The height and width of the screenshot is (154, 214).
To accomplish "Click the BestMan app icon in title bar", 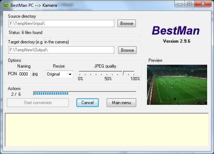I will [x=6, y=5].
